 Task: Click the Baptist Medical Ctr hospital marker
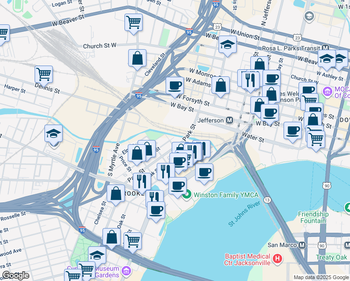coord(277,259)
